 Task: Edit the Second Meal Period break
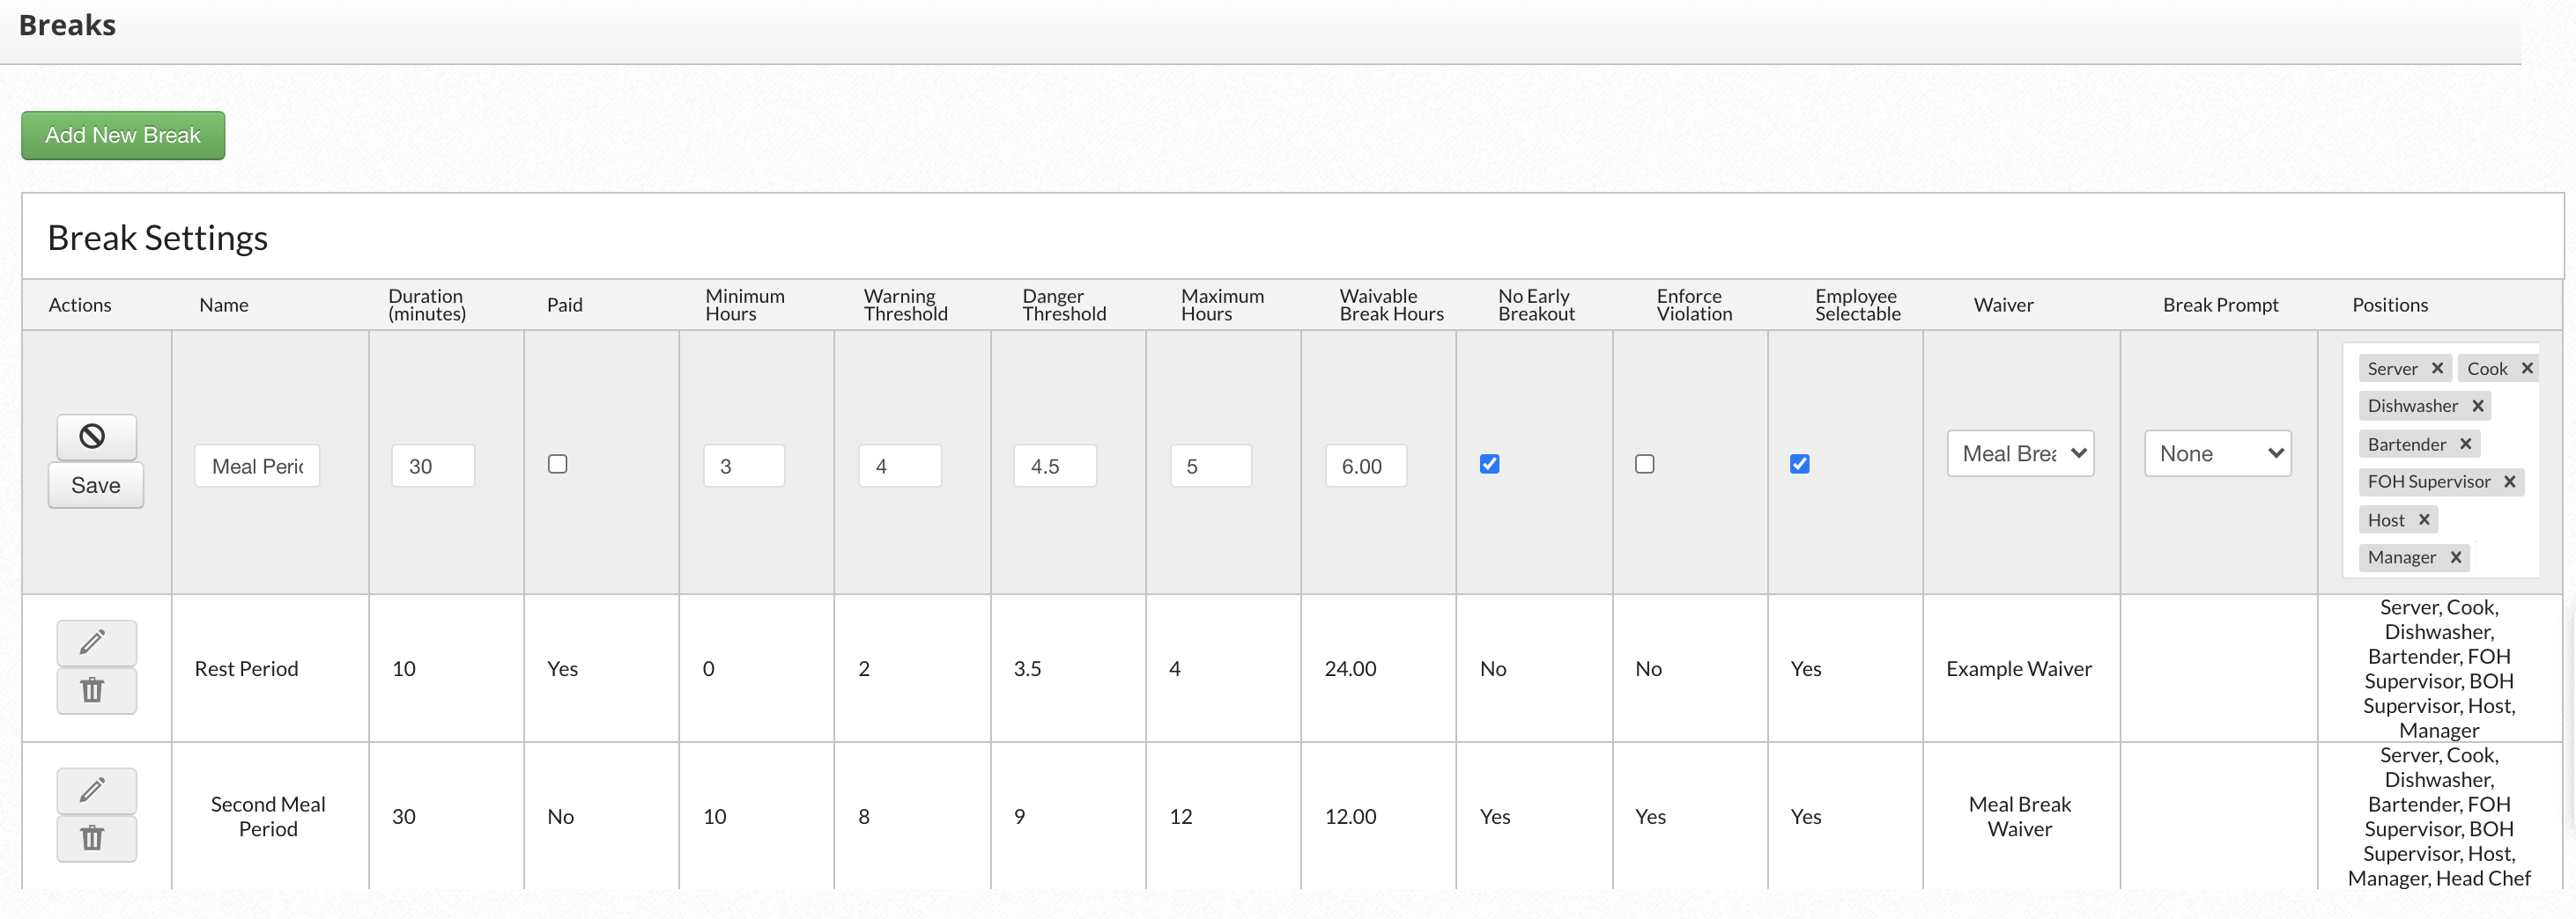(96, 790)
